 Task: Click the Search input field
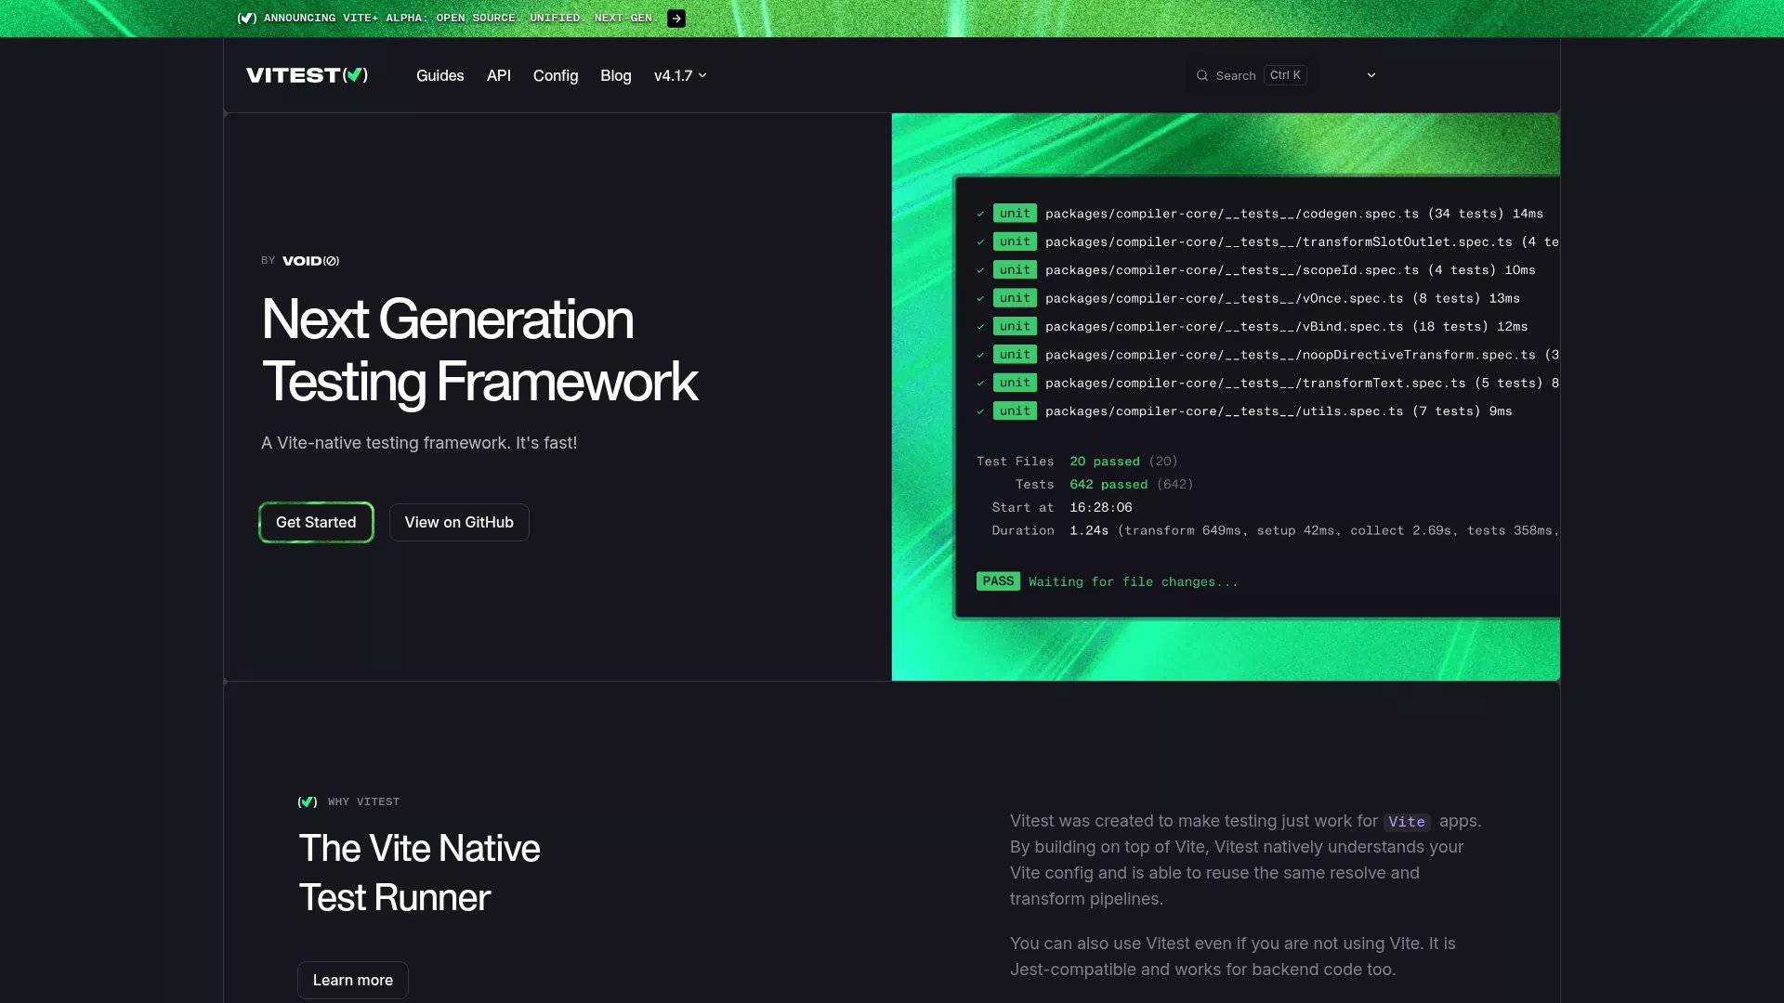coord(1252,75)
